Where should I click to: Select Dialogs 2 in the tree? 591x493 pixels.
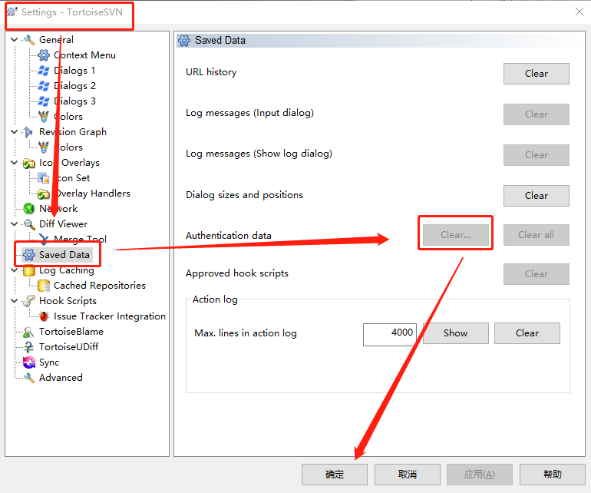click(74, 86)
